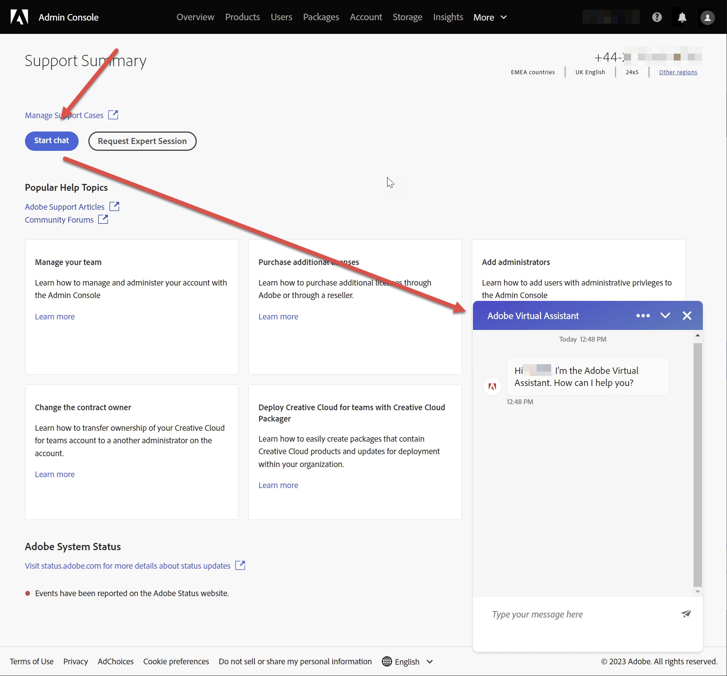This screenshot has height=676, width=727.
Task: Open the user profile avatar
Action: [x=707, y=17]
